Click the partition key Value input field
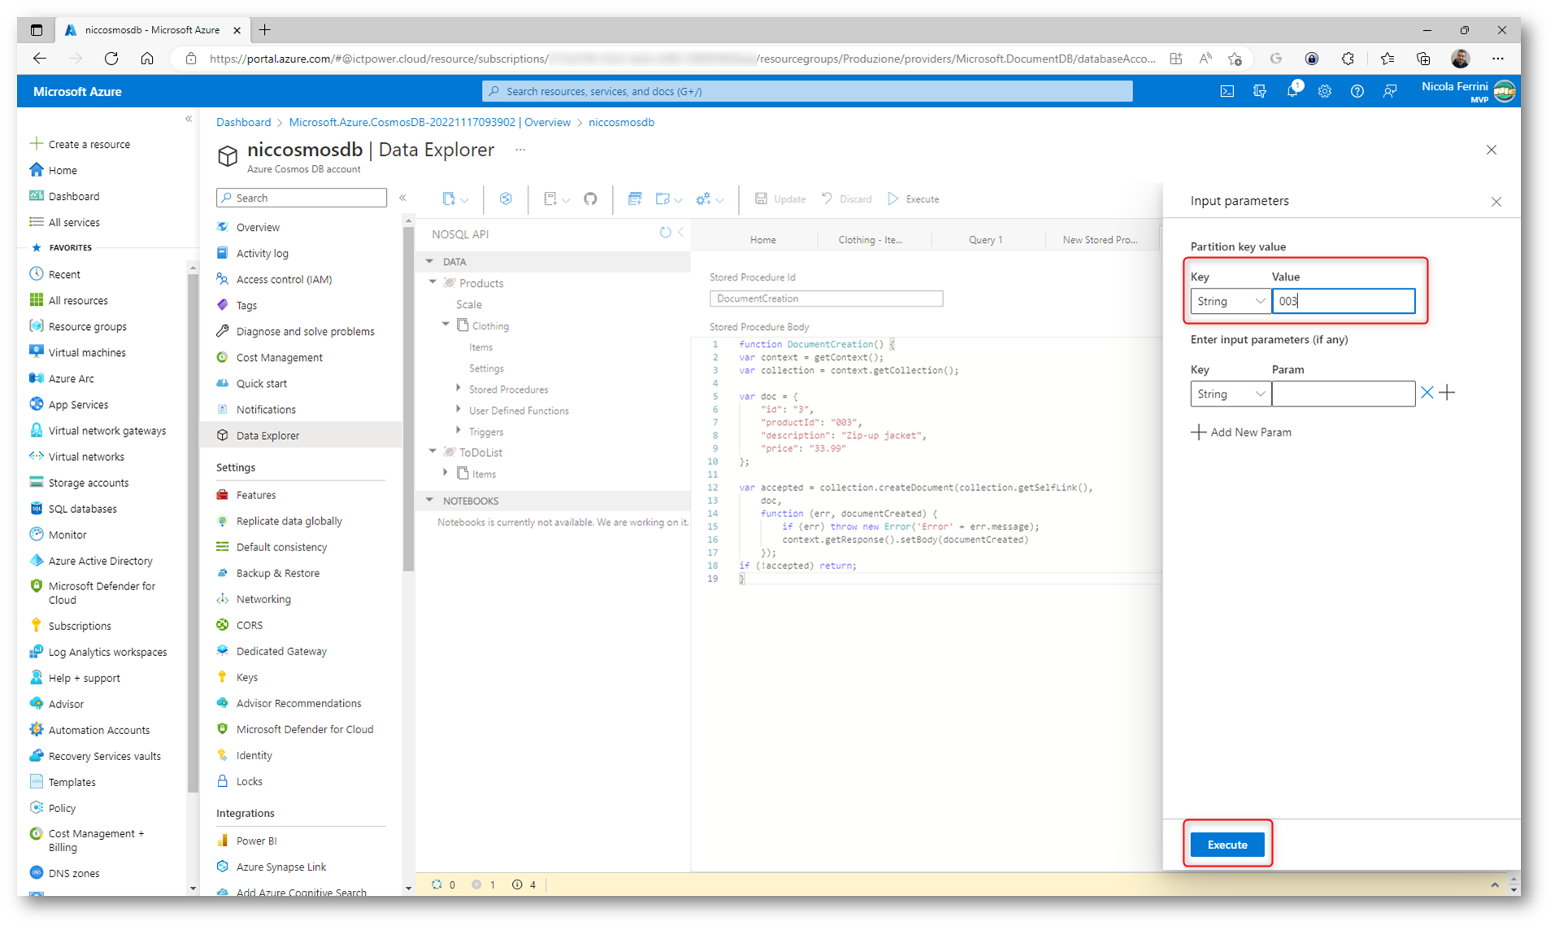The width and height of the screenshot is (1555, 930). [1343, 302]
